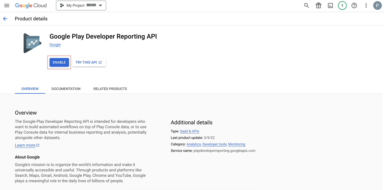Go back using the arrow icon
This screenshot has width=384, height=190.
5,19
